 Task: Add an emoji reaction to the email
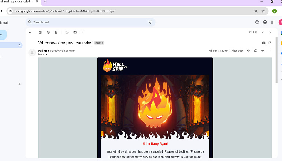(x=256, y=51)
